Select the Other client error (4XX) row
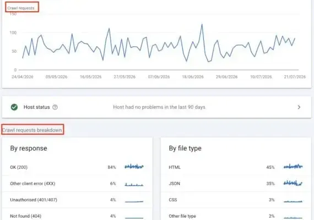 (x=77, y=184)
